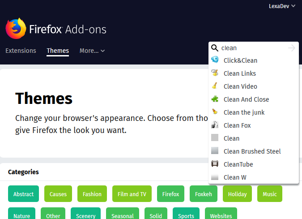Image resolution: width=302 pixels, height=219 pixels.
Task: Focus the search field containing 'clean'
Action: coord(254,48)
